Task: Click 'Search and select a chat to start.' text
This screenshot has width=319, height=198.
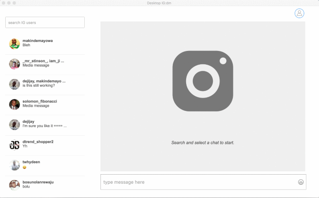Action: pyautogui.click(x=203, y=143)
